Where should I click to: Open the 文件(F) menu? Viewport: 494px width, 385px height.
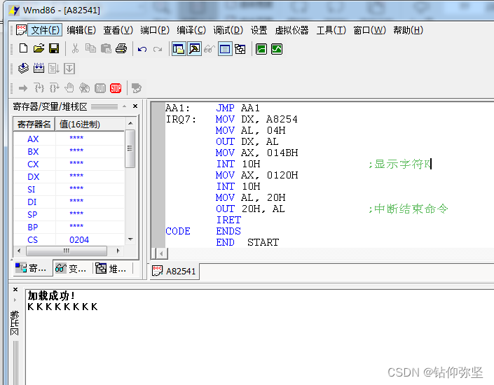tap(45, 30)
